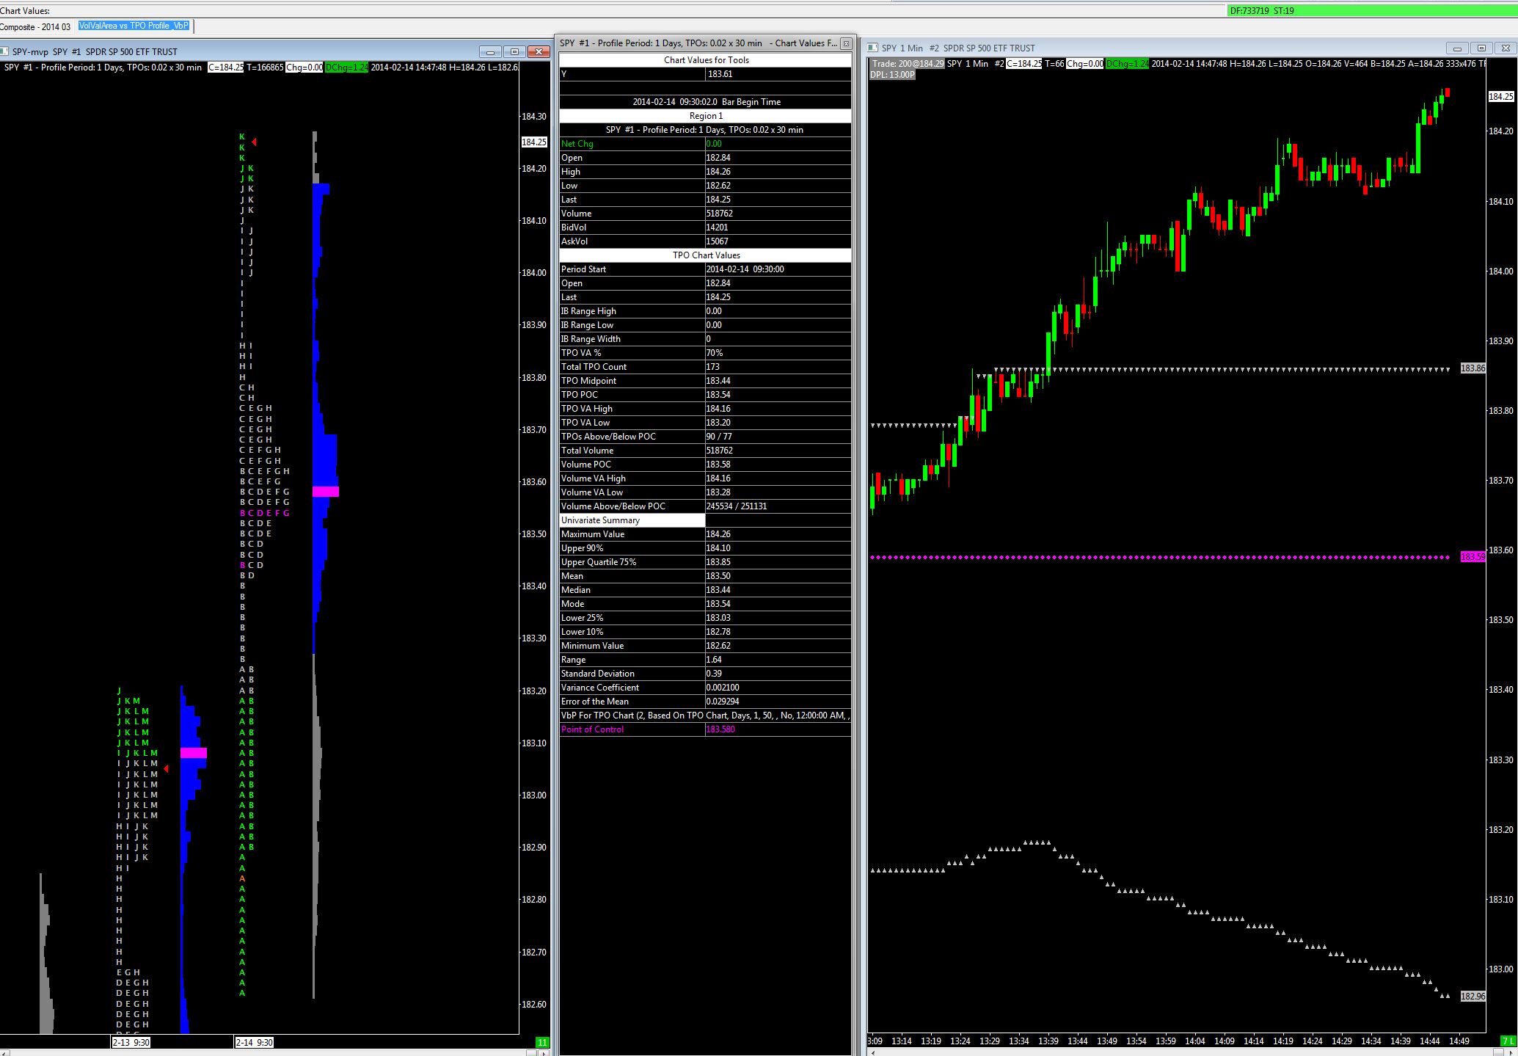Close the SPY 1 Min chart window

point(1506,48)
